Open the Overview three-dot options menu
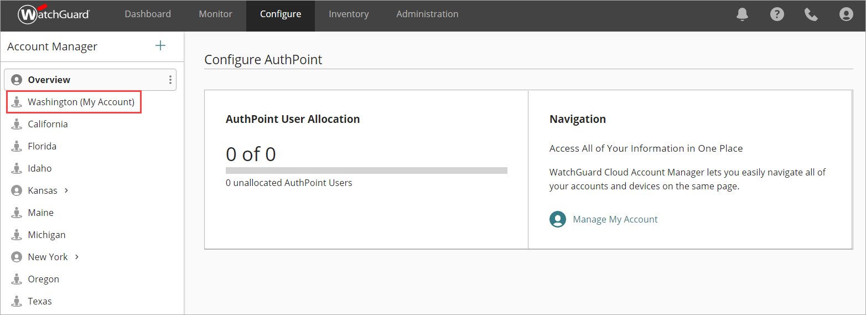 [170, 80]
